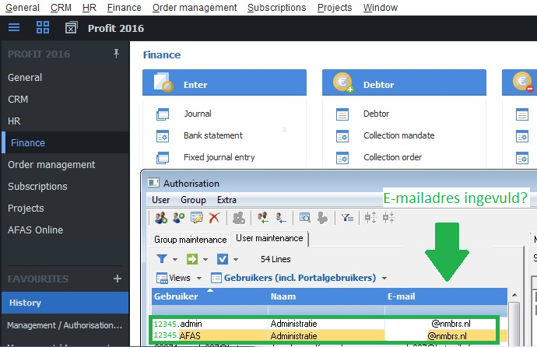
Task: Sort by the Naam column header
Action: (326, 296)
